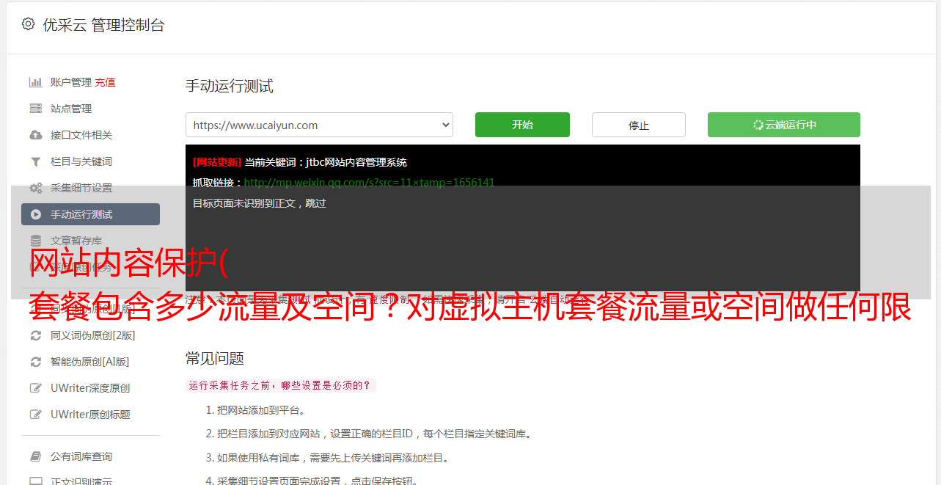Viewport: 941px width, 485px height.
Task: Open UWriter深度原创 menu item
Action: pos(90,388)
